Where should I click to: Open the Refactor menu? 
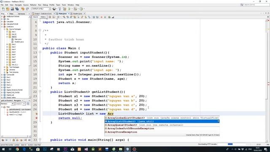(x=33, y=5)
